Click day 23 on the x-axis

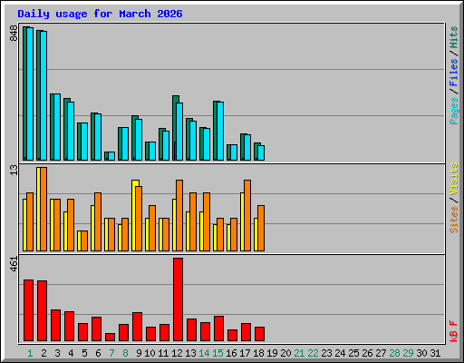326,353
